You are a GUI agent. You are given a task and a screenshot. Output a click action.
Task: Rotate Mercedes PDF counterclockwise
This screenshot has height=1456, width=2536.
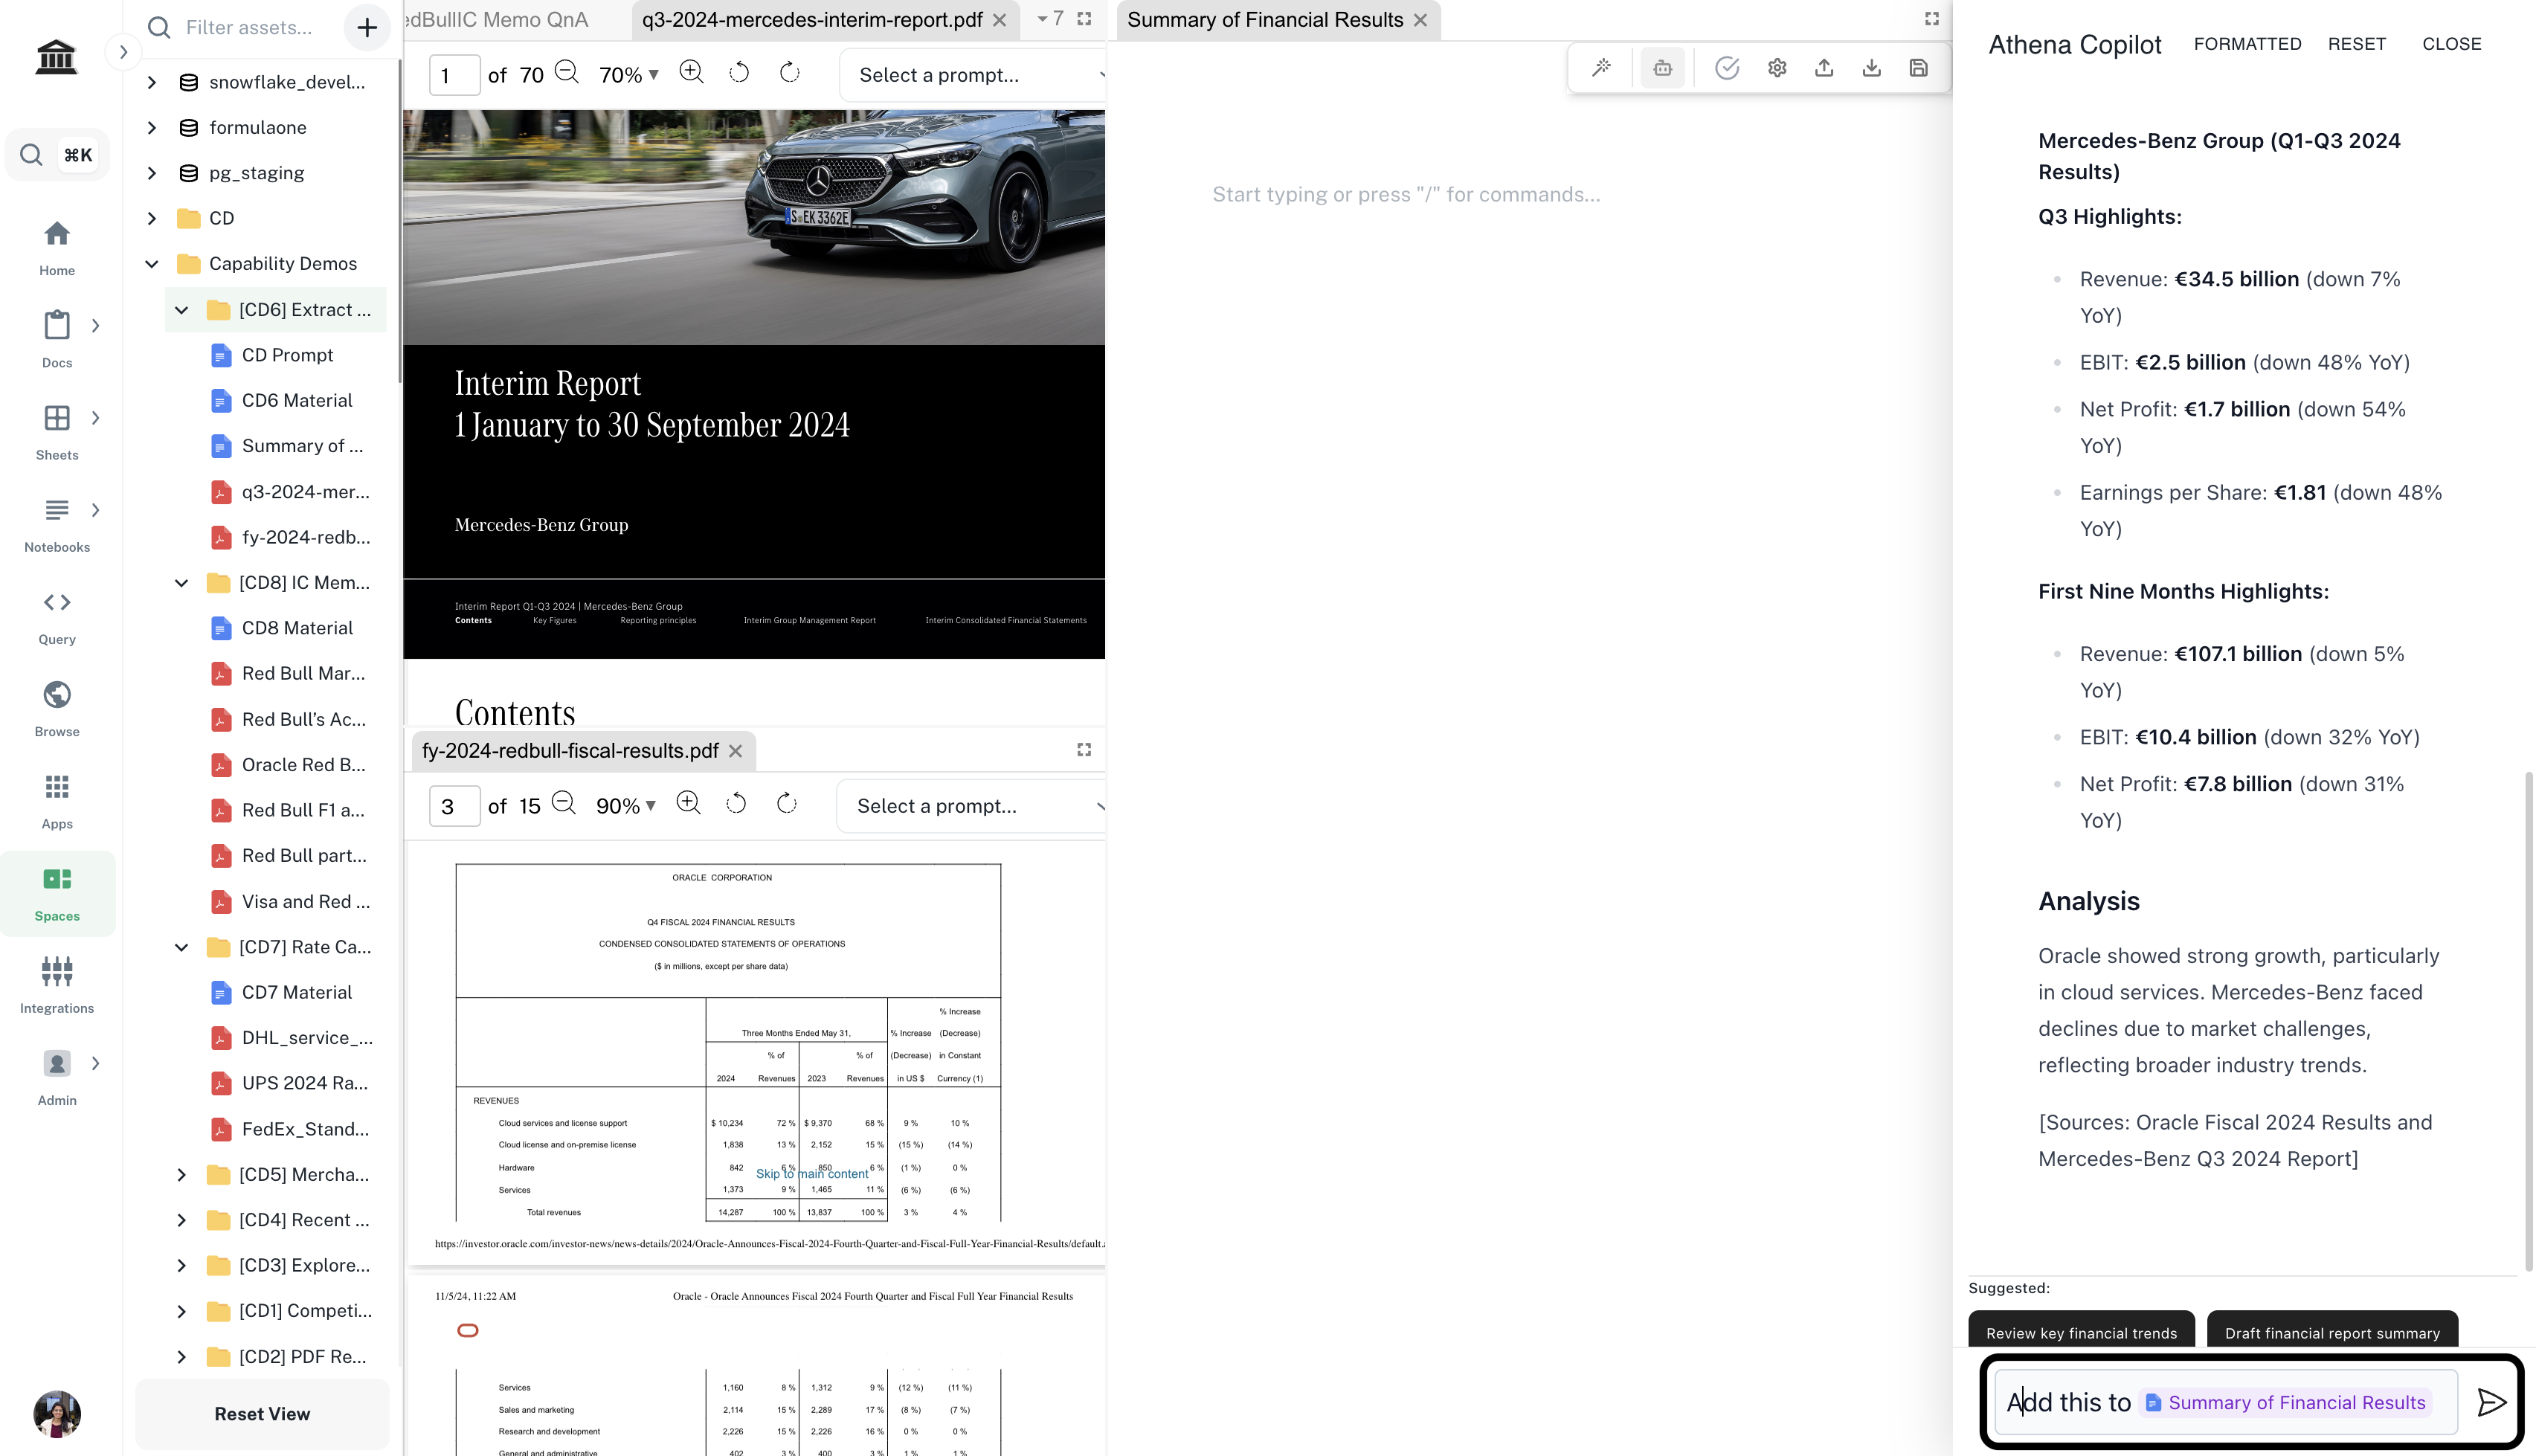click(x=739, y=73)
